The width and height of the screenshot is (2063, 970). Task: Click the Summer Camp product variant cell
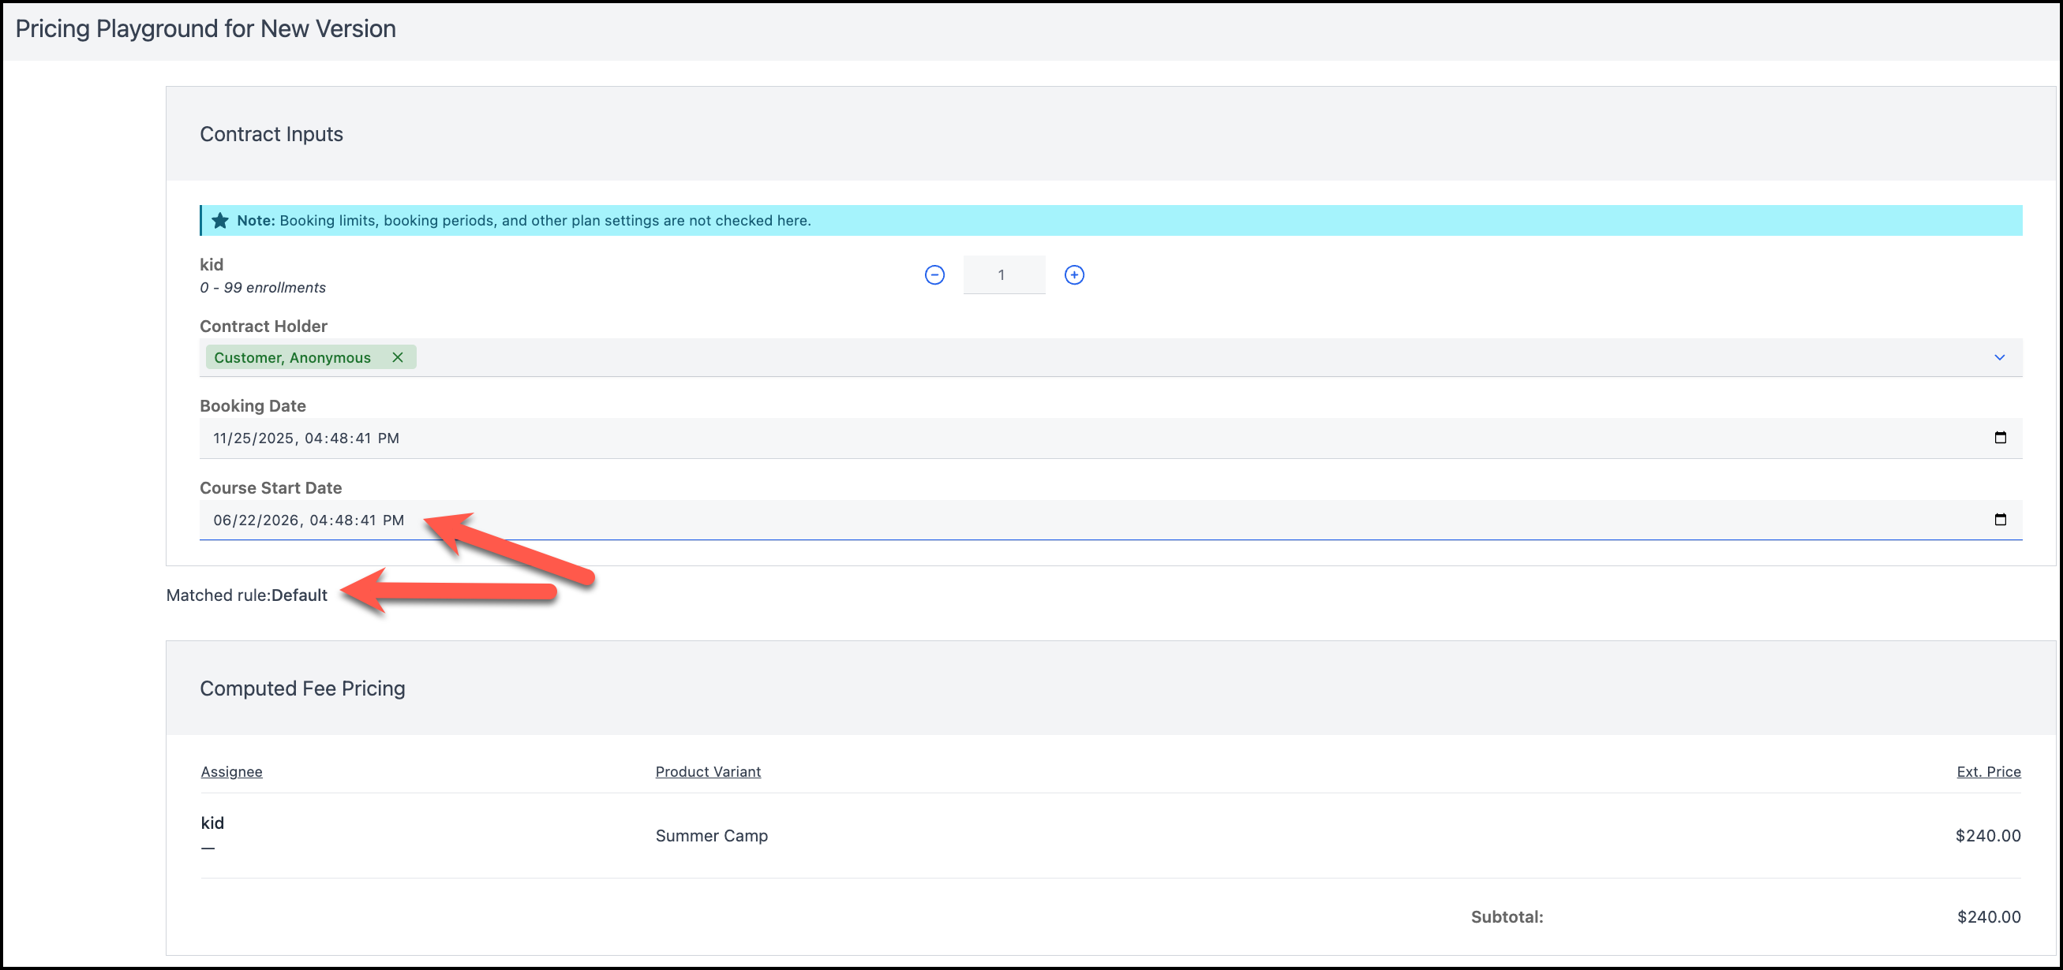pos(711,836)
